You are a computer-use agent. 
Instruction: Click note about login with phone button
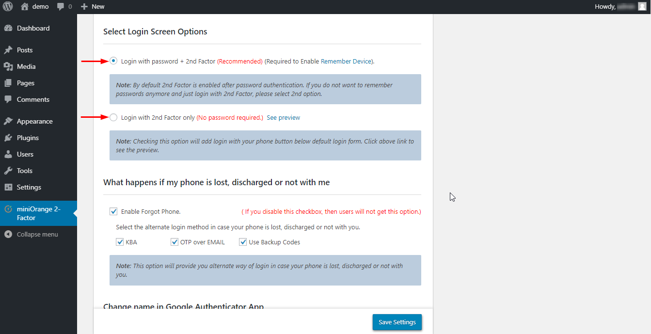(265, 145)
